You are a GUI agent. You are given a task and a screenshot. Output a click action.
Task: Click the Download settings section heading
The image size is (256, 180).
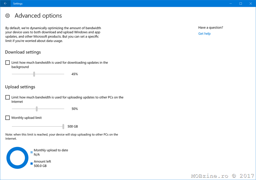pyautogui.click(x=23, y=52)
